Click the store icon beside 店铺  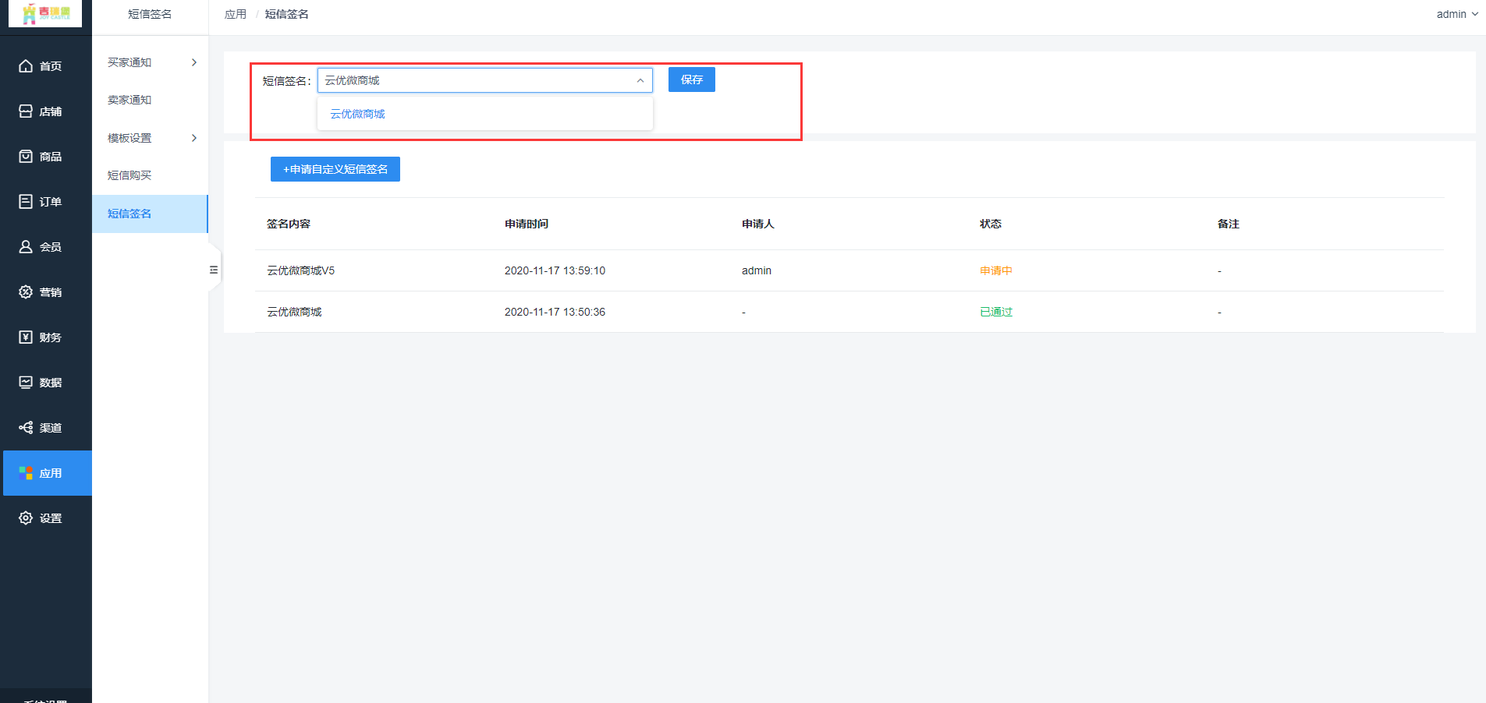pyautogui.click(x=26, y=111)
